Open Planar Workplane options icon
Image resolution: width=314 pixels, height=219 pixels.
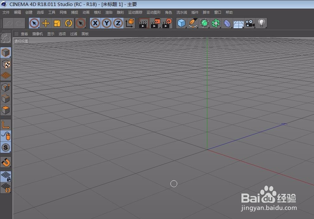point(6,188)
